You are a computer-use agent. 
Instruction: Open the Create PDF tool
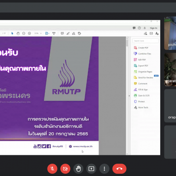pos(141,48)
